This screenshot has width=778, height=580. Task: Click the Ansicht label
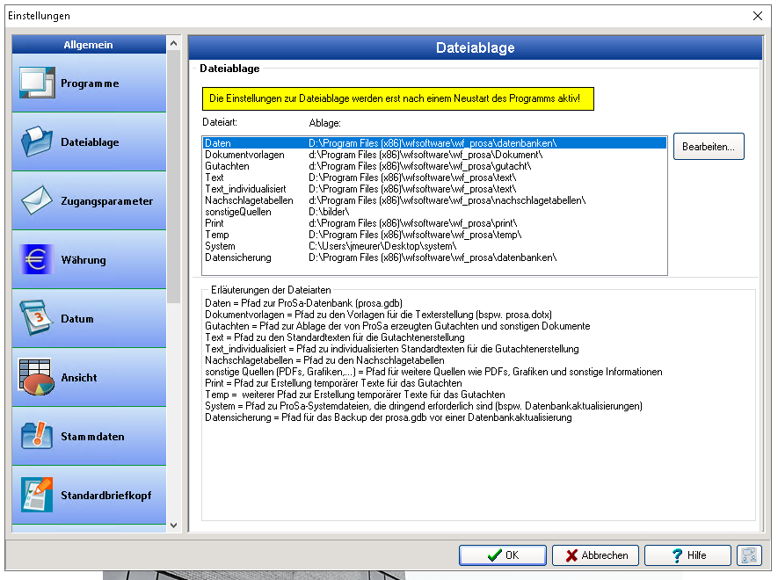click(x=79, y=378)
